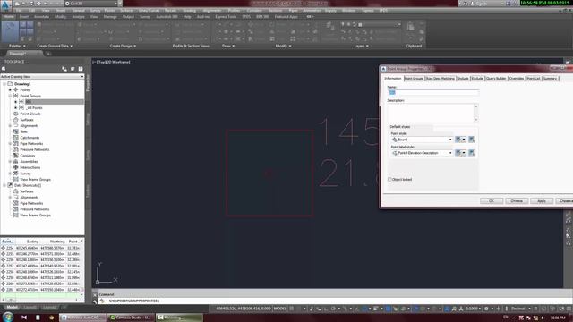Click the Toolspace help icon

point(81,69)
